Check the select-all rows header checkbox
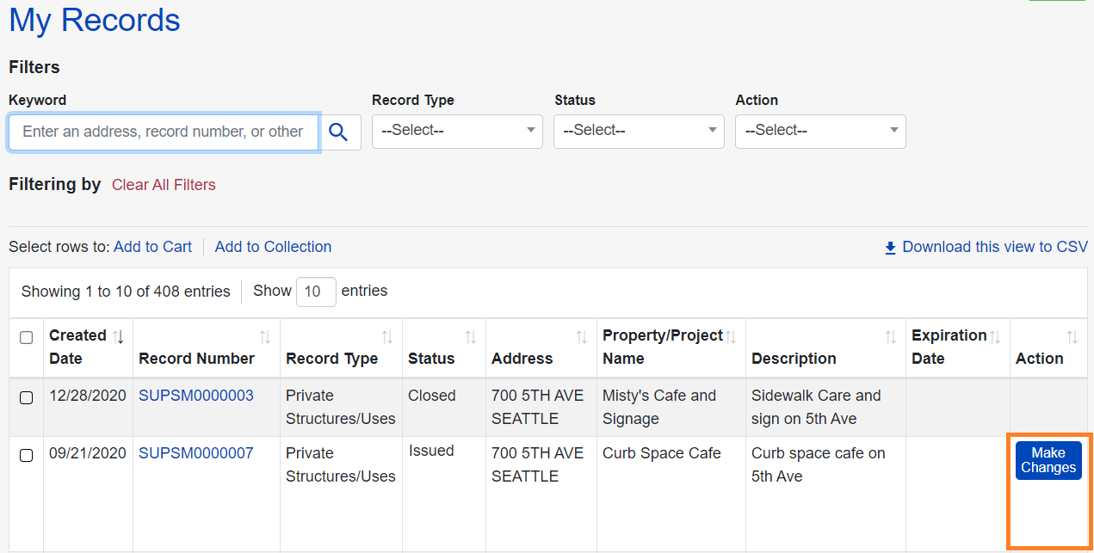Viewport: 1094px width, 553px height. (26, 338)
